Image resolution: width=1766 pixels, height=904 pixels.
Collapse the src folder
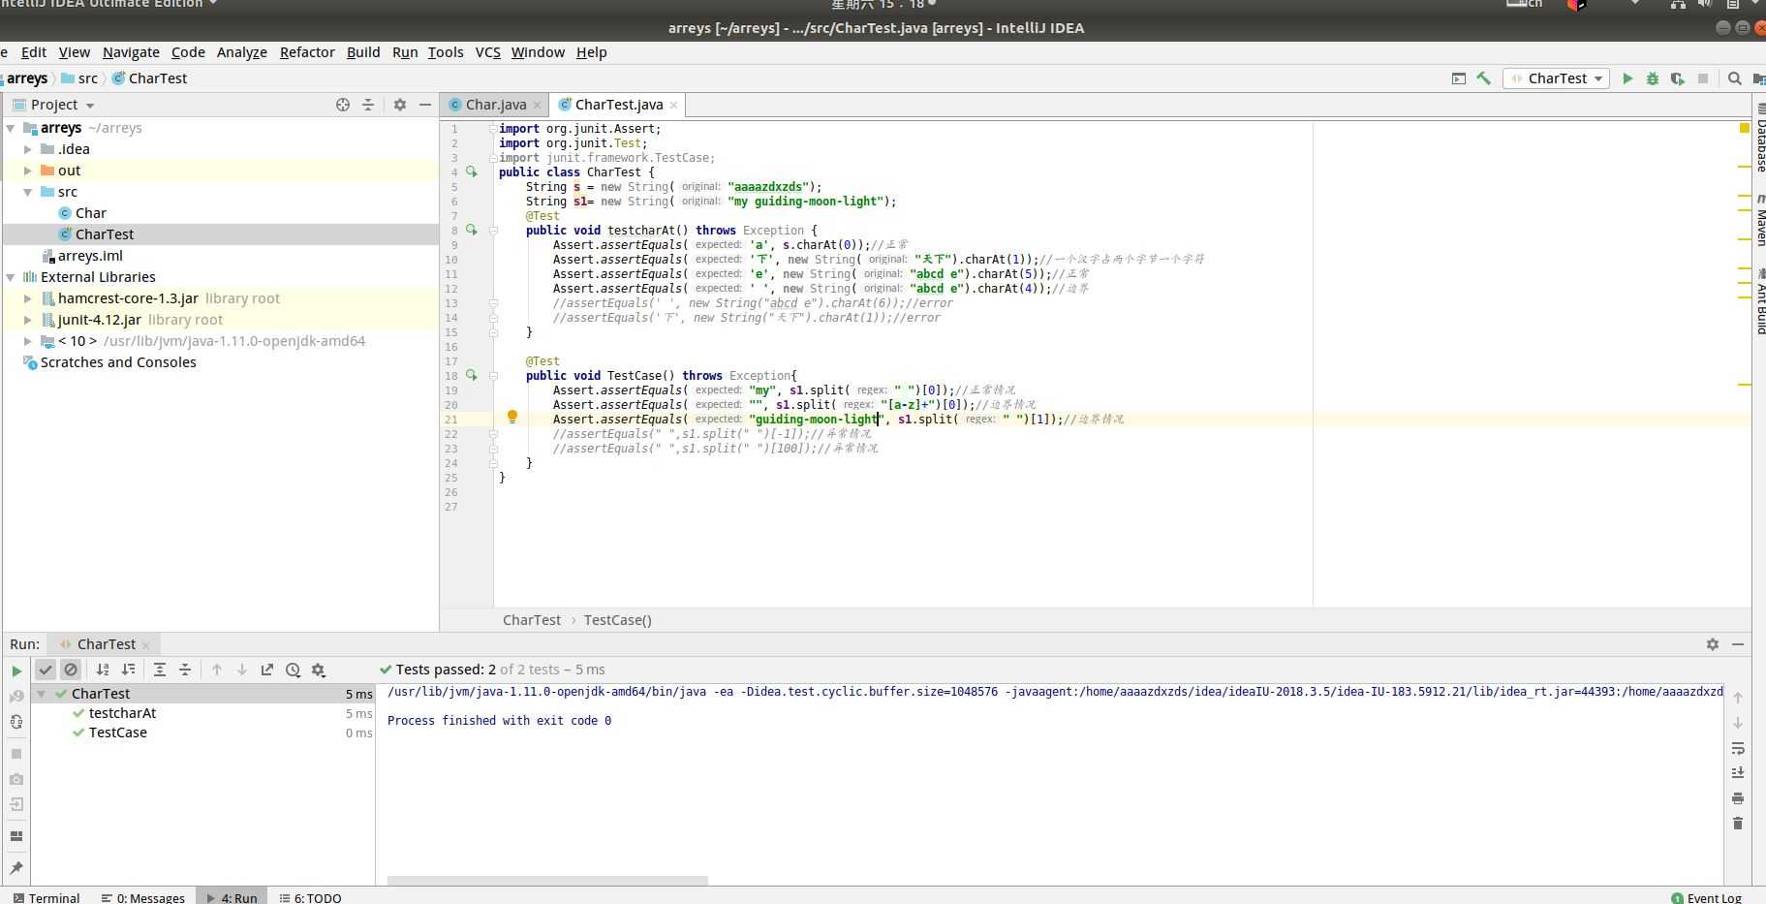tap(28, 192)
